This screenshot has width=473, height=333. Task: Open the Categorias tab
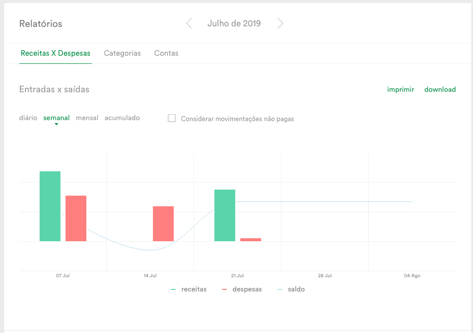click(x=122, y=53)
